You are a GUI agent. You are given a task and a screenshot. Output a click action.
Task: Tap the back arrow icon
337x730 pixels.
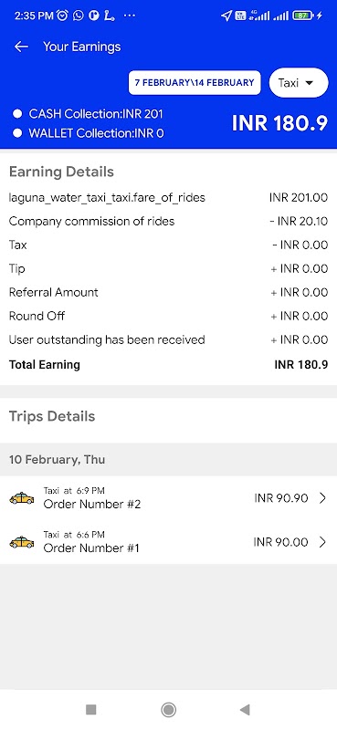pyautogui.click(x=21, y=47)
